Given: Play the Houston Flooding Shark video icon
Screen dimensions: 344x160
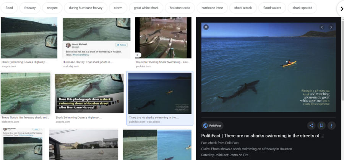Looking at the screenshot, I should pyautogui.click(x=138, y=55).
